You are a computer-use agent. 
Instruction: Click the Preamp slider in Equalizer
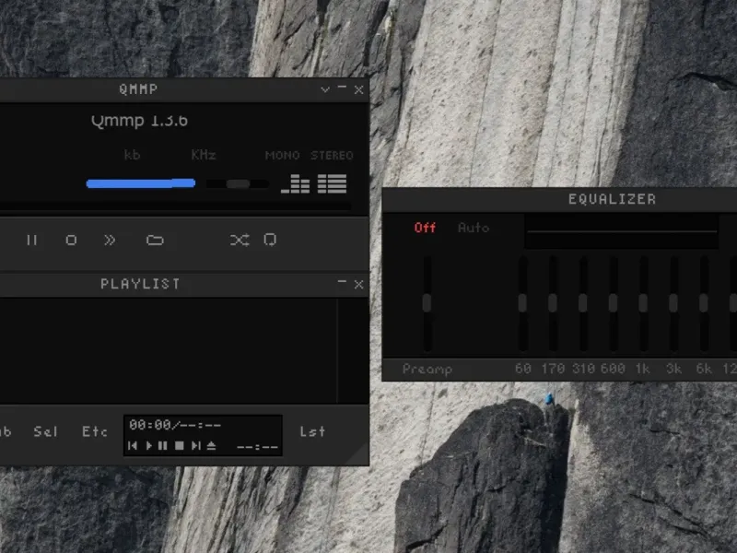point(427,303)
